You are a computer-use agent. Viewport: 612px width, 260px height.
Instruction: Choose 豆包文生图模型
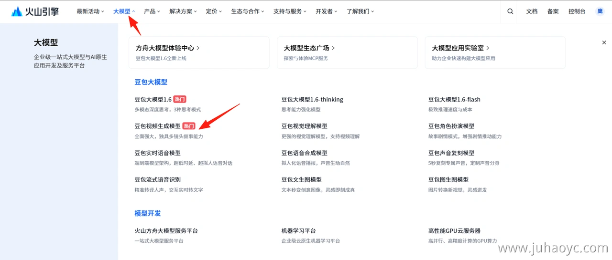click(x=302, y=179)
